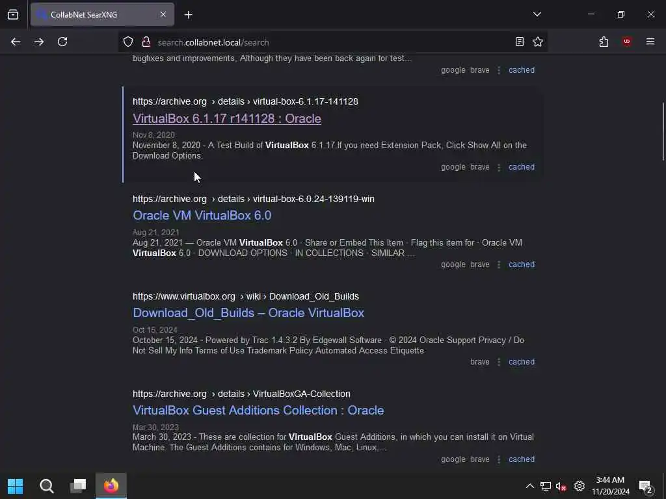The width and height of the screenshot is (666, 499).
Task: Expand more options for Download_Old_Builds result
Action: pyautogui.click(x=499, y=362)
